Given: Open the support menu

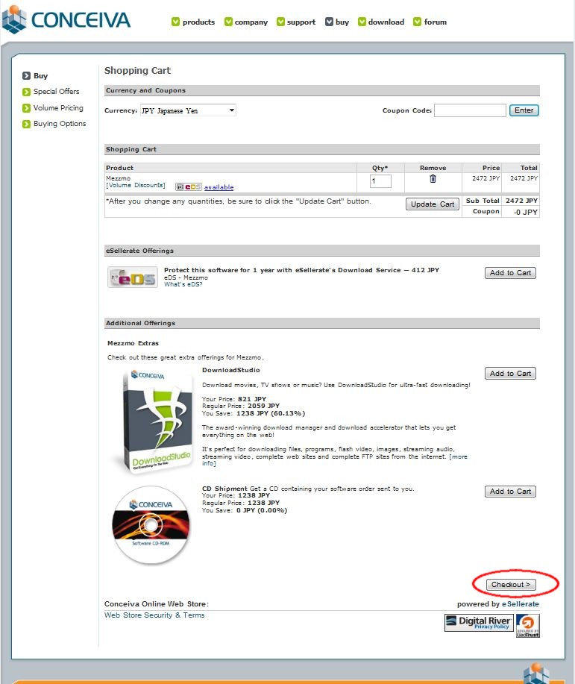Looking at the screenshot, I should (x=301, y=22).
